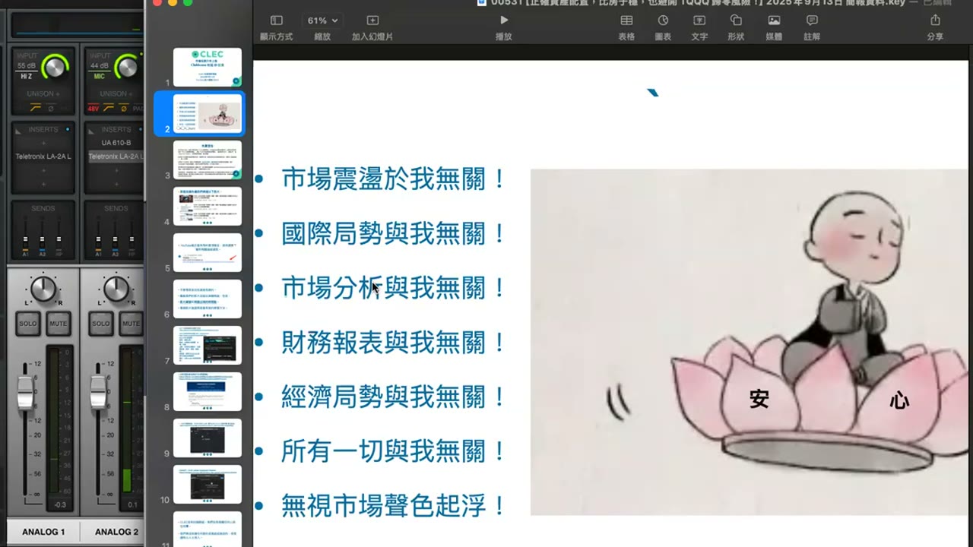The width and height of the screenshot is (973, 547).
Task: Select slide 3 thumbnail in navigator
Action: pos(208,160)
